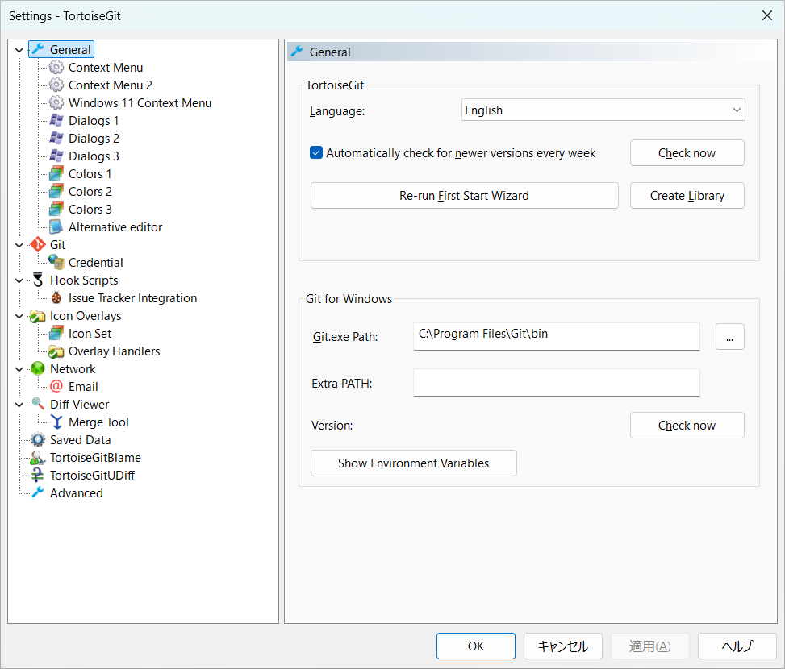This screenshot has width=785, height=669.
Task: Open Saved Data gear icon
Action: coord(38,439)
